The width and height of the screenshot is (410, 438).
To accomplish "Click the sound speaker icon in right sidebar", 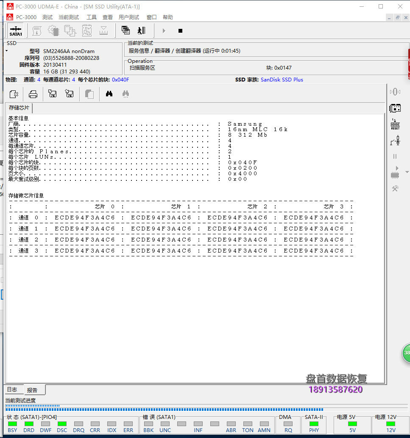I will point(395,92).
